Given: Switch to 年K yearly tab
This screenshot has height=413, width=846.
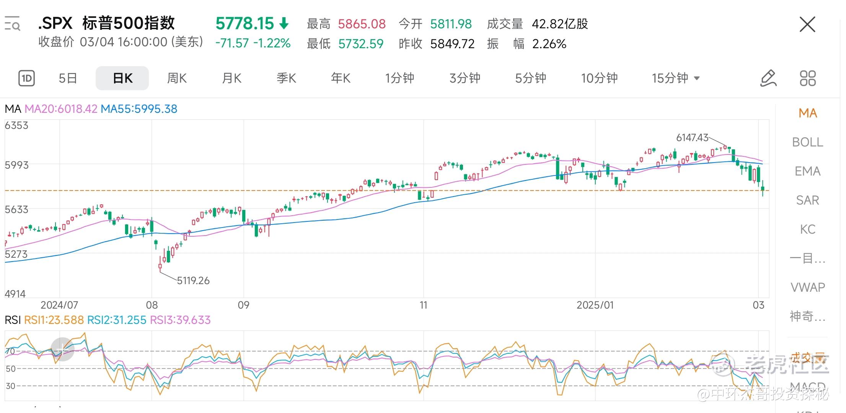Looking at the screenshot, I should coord(341,78).
